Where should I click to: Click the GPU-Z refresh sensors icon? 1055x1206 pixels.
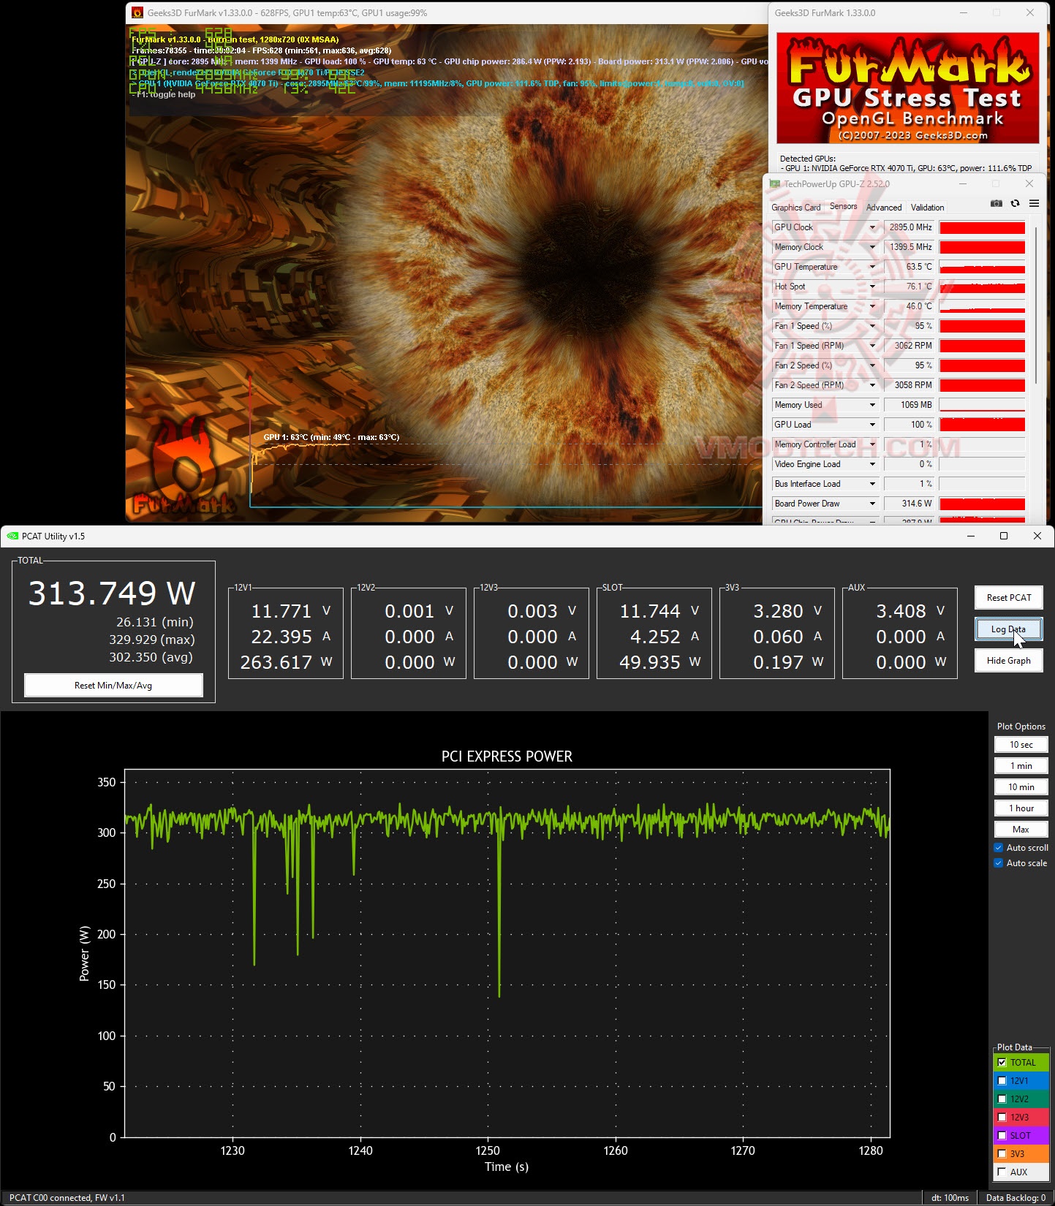click(1015, 204)
